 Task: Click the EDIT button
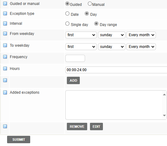(x=96, y=127)
